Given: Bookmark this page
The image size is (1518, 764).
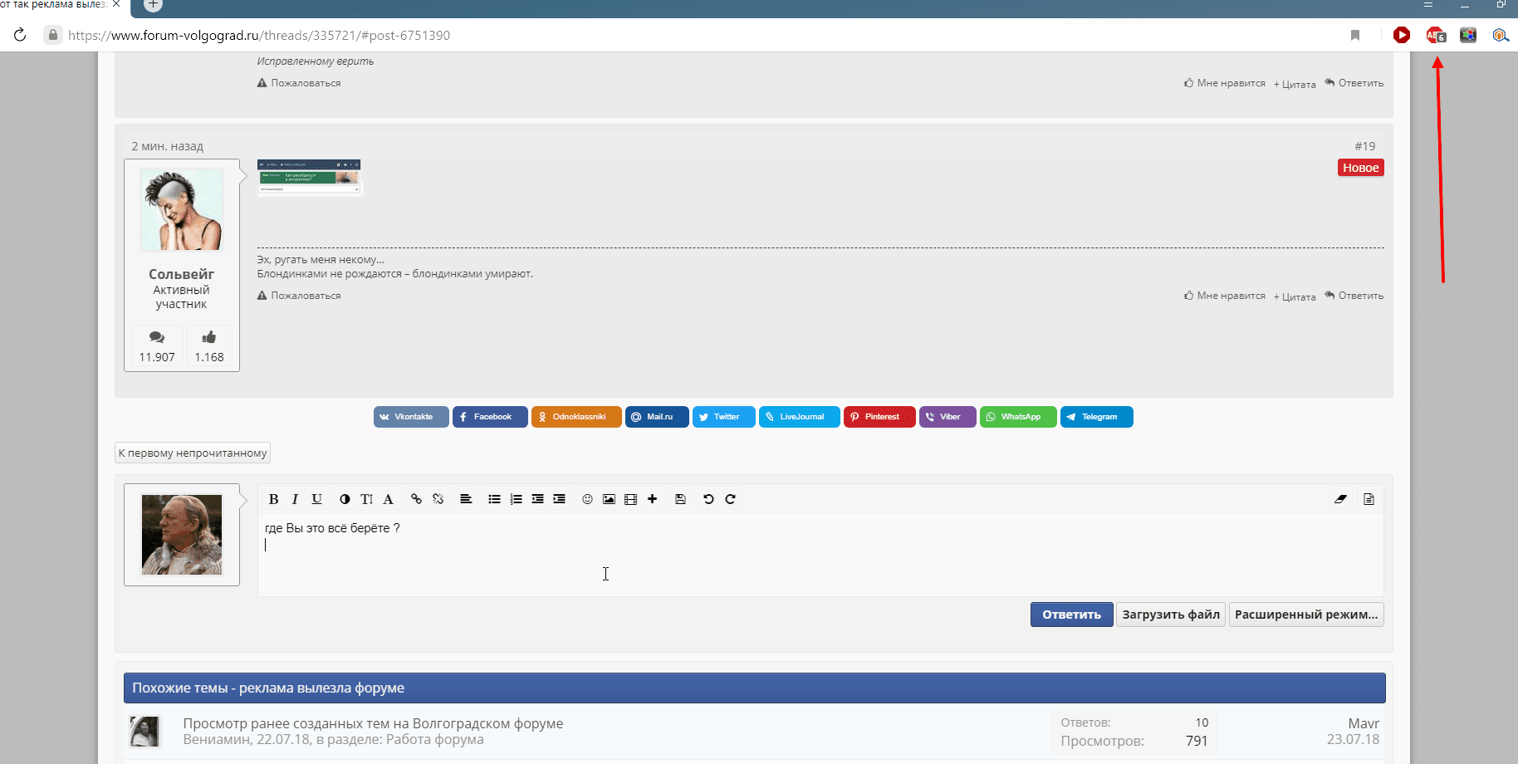Looking at the screenshot, I should click(x=1355, y=35).
